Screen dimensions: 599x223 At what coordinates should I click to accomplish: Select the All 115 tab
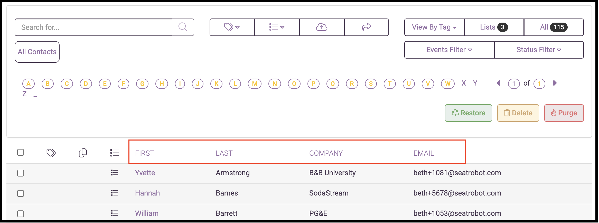[x=554, y=27]
